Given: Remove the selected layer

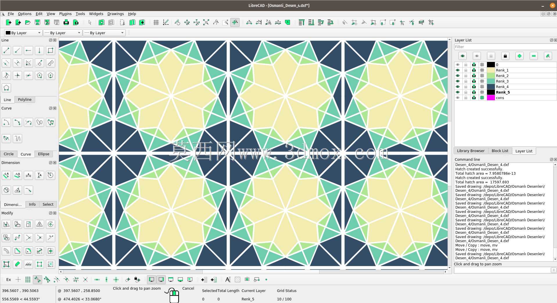Looking at the screenshot, I should click(534, 56).
